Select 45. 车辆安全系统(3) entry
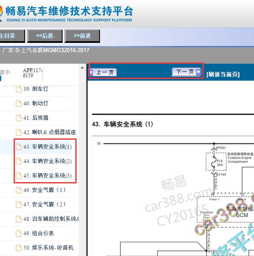Viewport: 254px width, 256px height. [x=48, y=175]
